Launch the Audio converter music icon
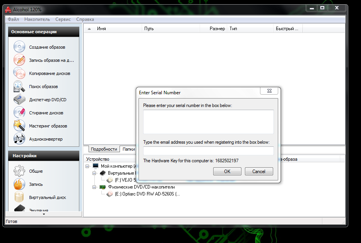The width and height of the screenshot is (361, 243). 19,139
